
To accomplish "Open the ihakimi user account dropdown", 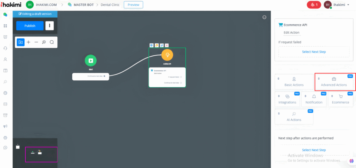I will (x=337, y=5).
